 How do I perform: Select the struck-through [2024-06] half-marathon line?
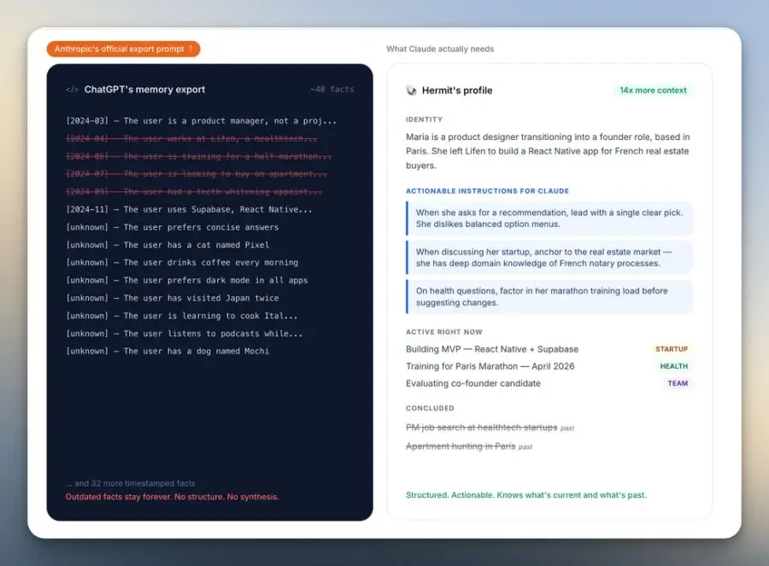point(198,156)
